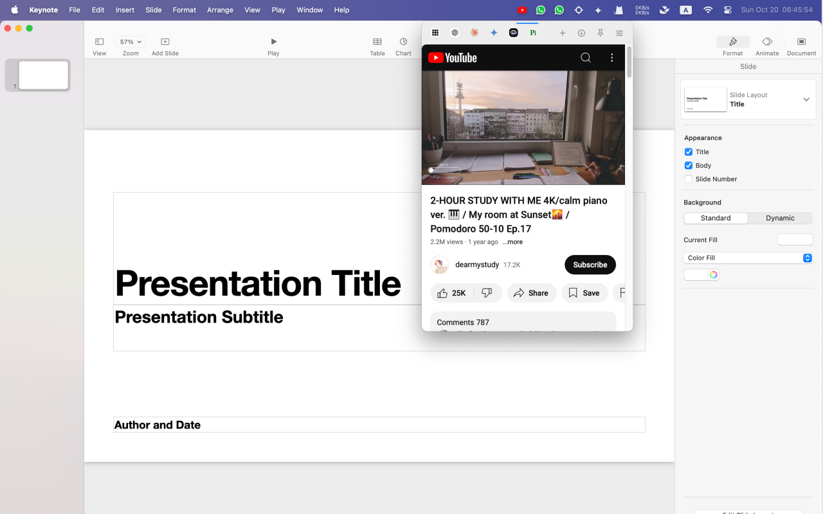Enable the Slide Number checkbox

pyautogui.click(x=689, y=179)
